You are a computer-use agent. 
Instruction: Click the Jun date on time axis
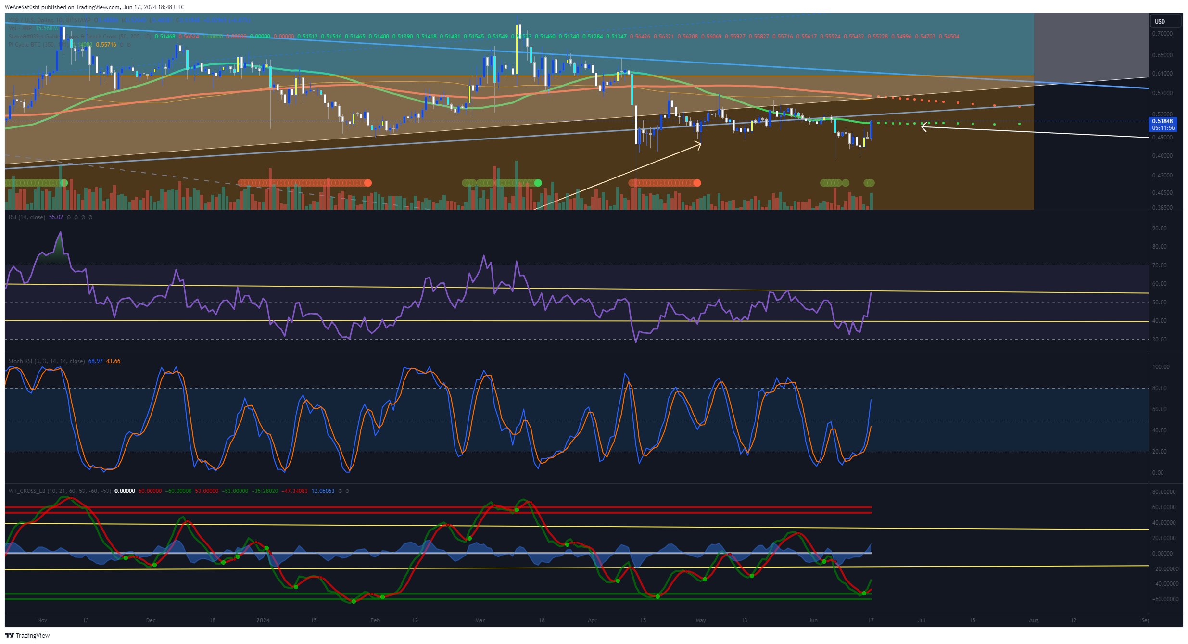pyautogui.click(x=813, y=620)
